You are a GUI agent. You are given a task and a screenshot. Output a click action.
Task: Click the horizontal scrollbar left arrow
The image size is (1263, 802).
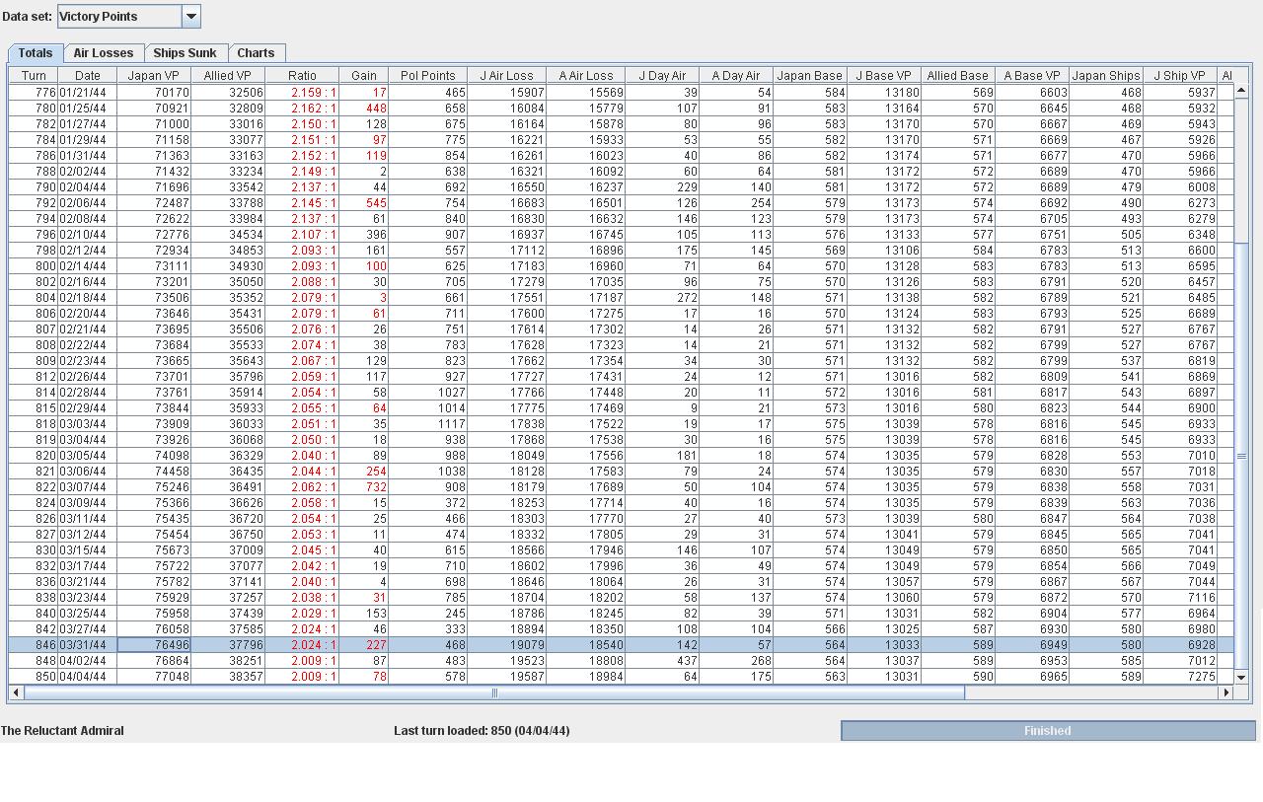pos(16,693)
